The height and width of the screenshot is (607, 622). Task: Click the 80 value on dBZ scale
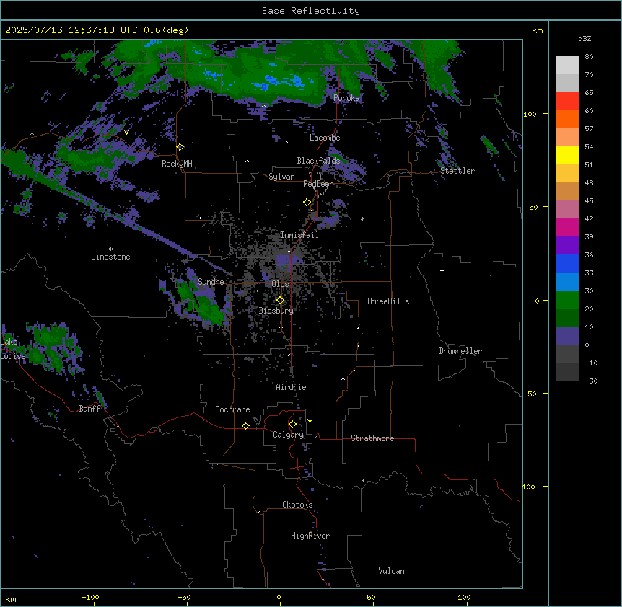589,57
